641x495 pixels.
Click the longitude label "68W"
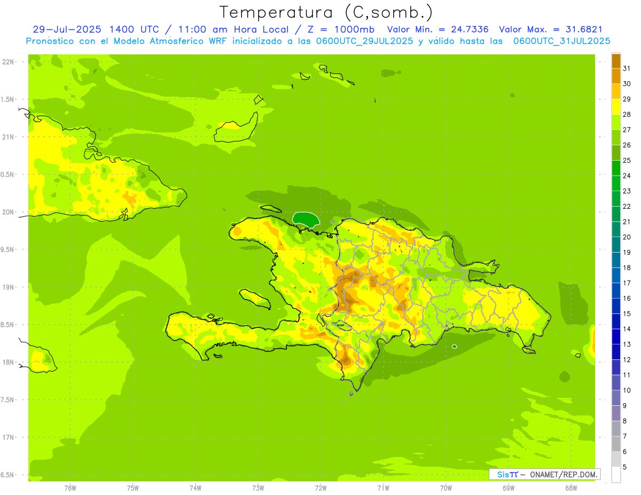pos(570,488)
